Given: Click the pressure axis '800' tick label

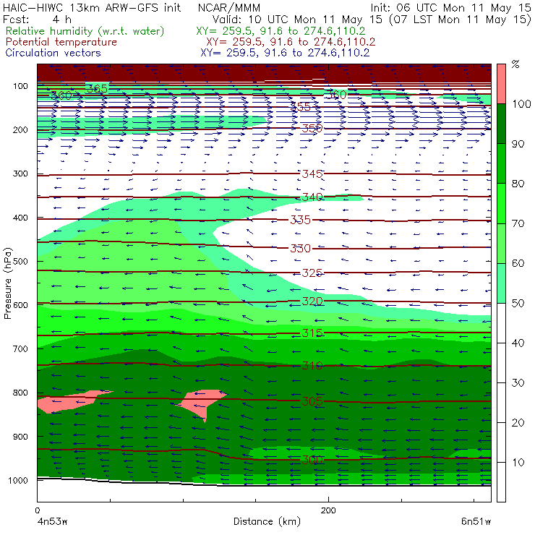Looking at the screenshot, I should pyautogui.click(x=20, y=393).
